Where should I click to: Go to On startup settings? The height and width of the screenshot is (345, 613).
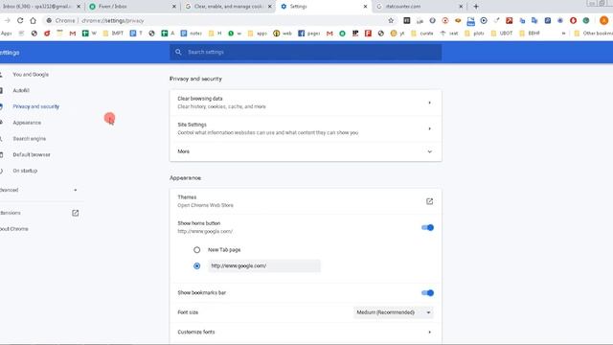click(25, 171)
